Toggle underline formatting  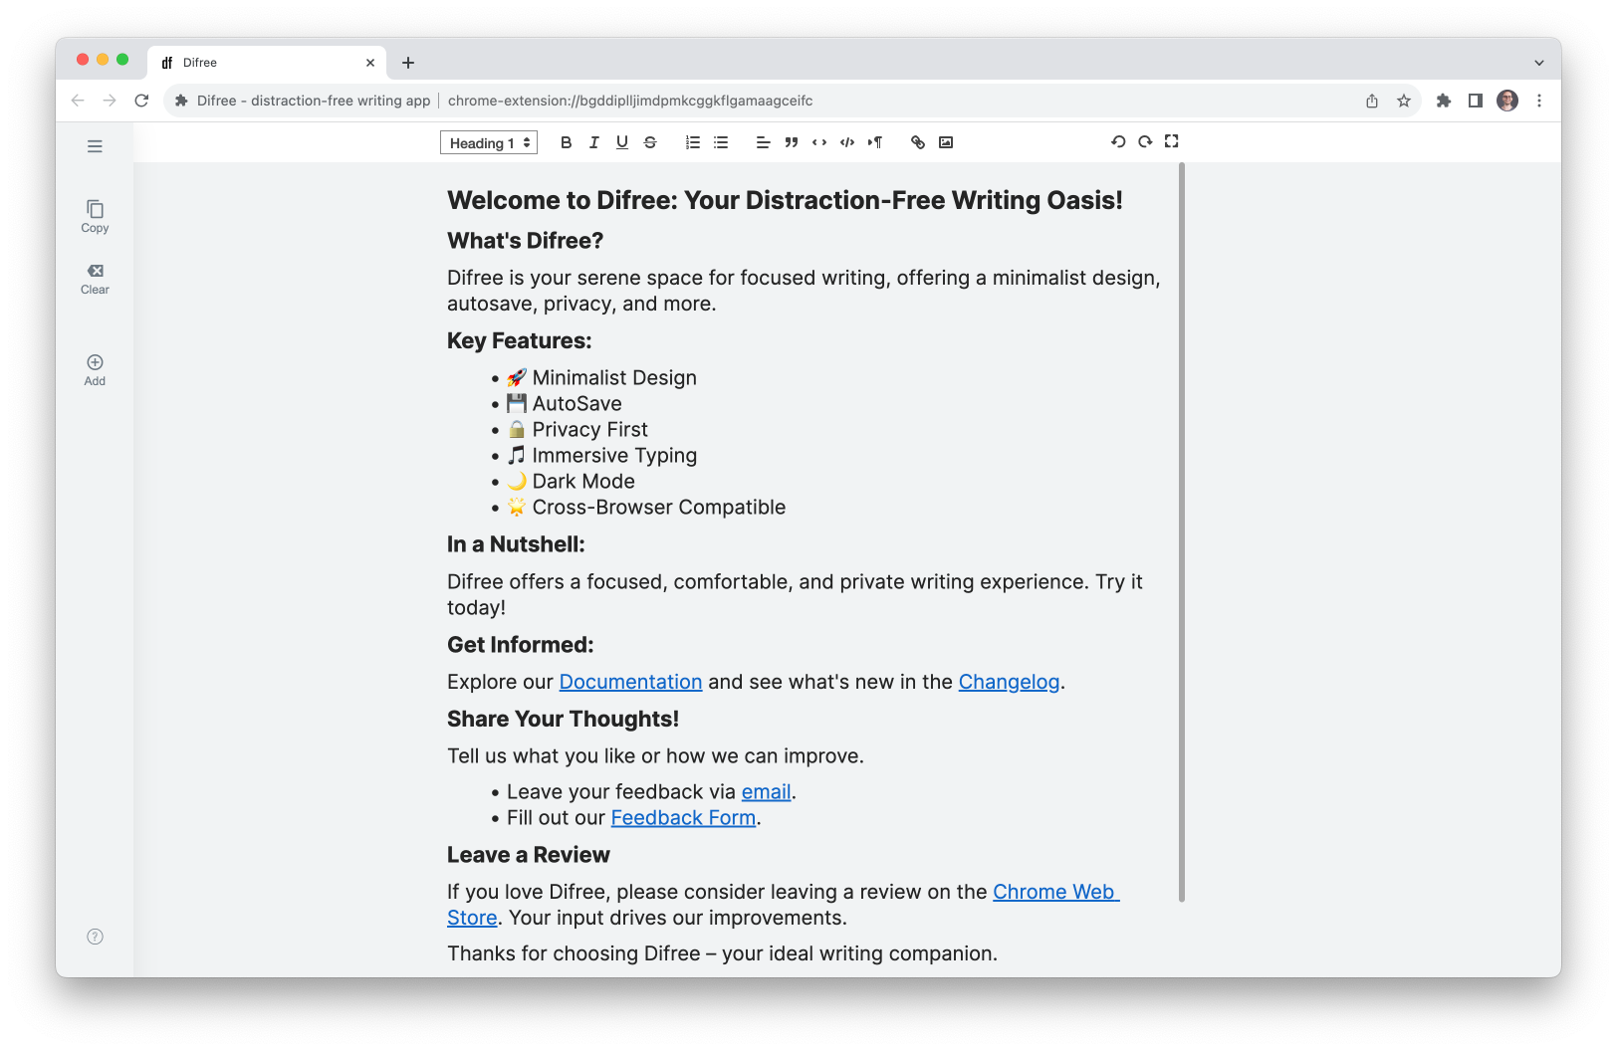[x=622, y=142]
